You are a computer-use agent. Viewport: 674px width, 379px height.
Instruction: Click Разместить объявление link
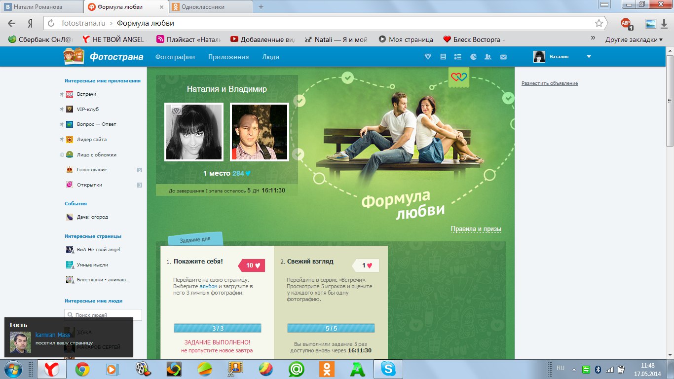tap(550, 83)
